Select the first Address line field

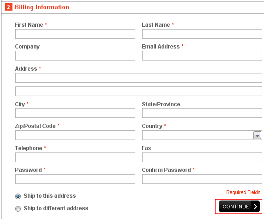[x=138, y=78]
